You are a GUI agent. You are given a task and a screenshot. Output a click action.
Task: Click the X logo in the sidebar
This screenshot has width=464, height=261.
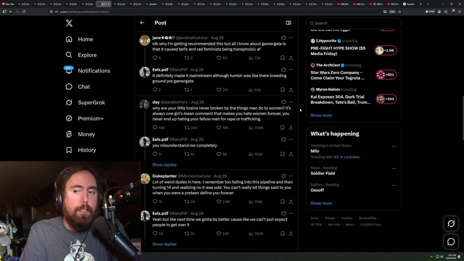(x=69, y=23)
